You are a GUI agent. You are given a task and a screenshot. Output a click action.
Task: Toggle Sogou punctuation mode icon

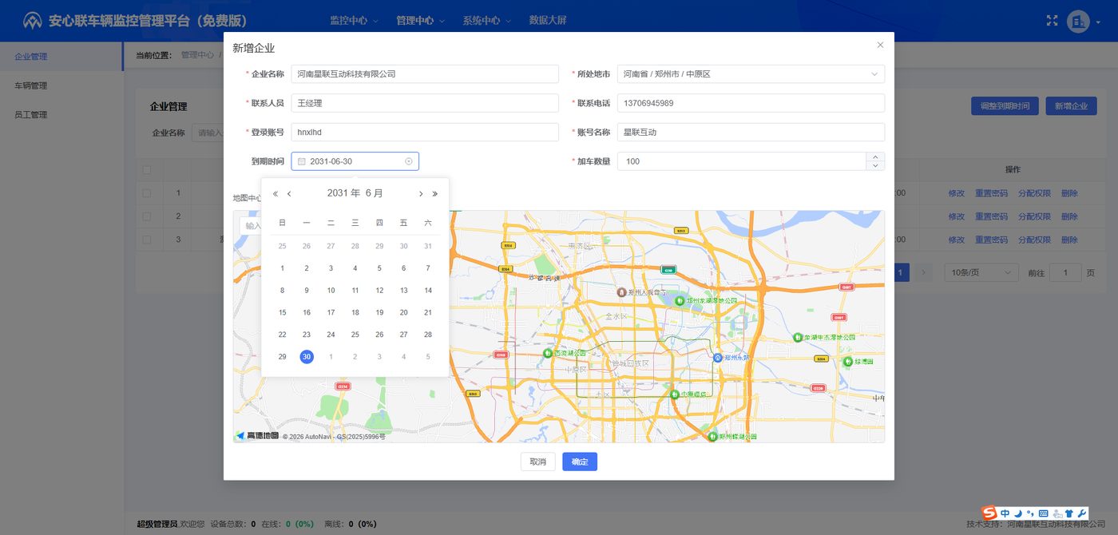pyautogui.click(x=1030, y=513)
